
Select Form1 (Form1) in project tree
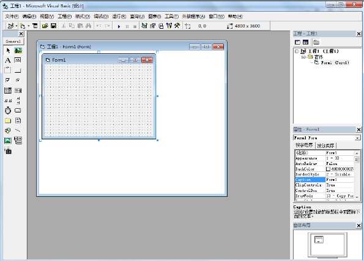click(335, 62)
